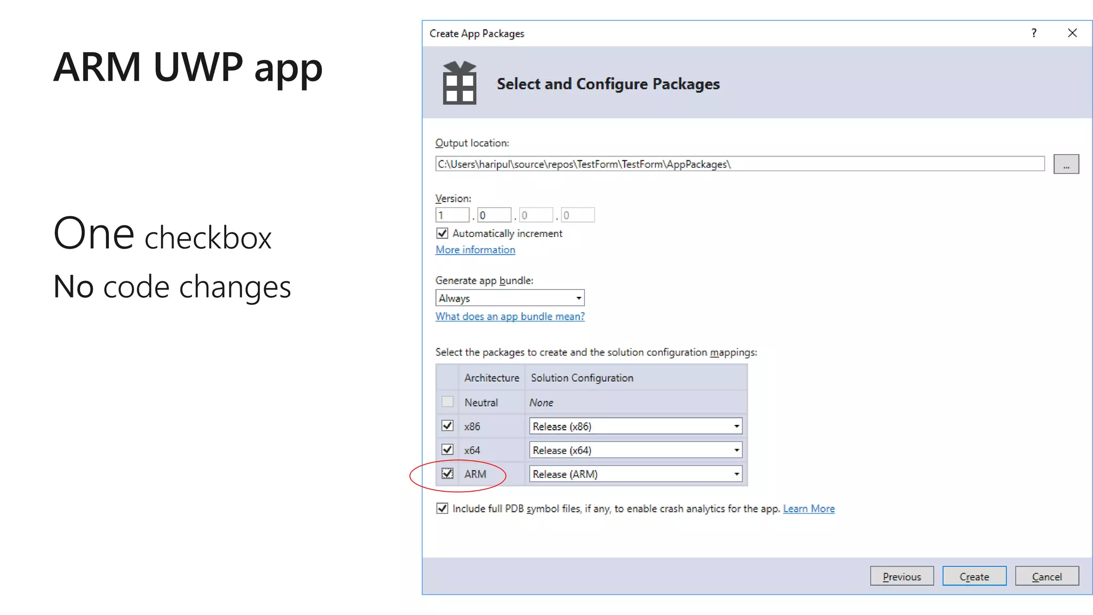Image resolution: width=1093 pixels, height=615 pixels.
Task: Open the Learn More link
Action: click(809, 509)
